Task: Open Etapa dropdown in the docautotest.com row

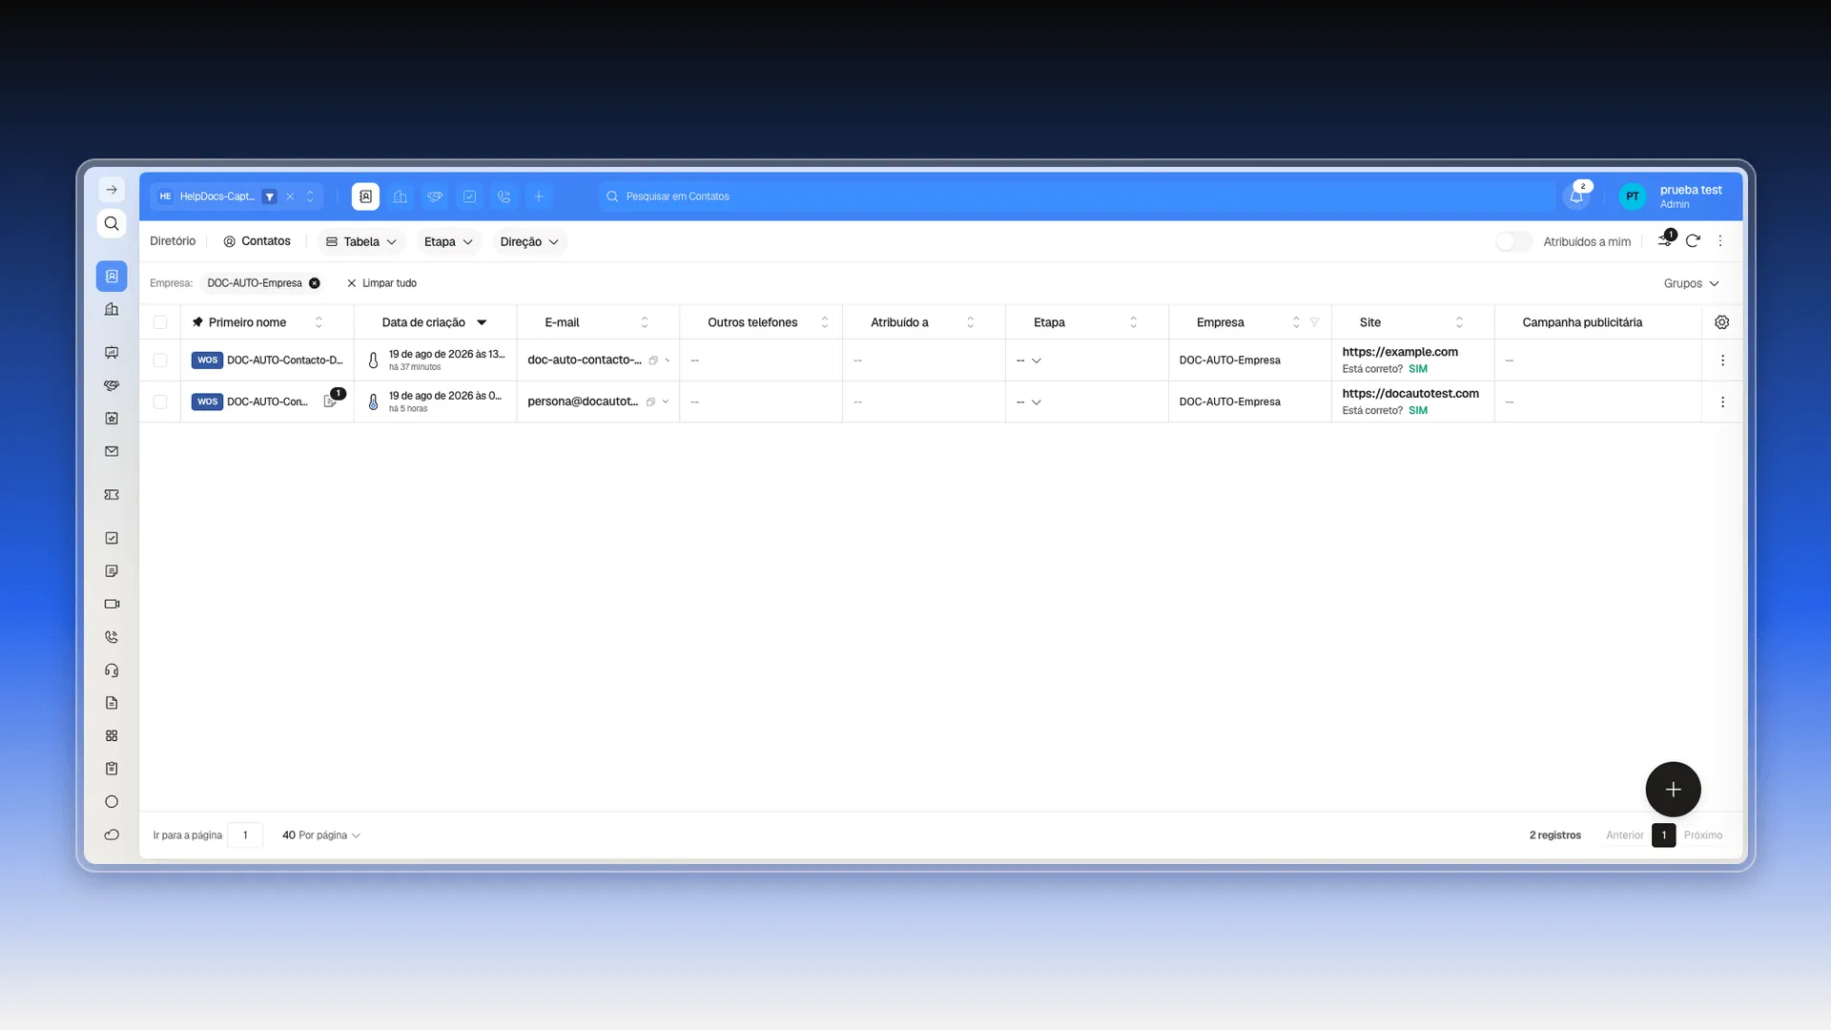Action: [1029, 402]
